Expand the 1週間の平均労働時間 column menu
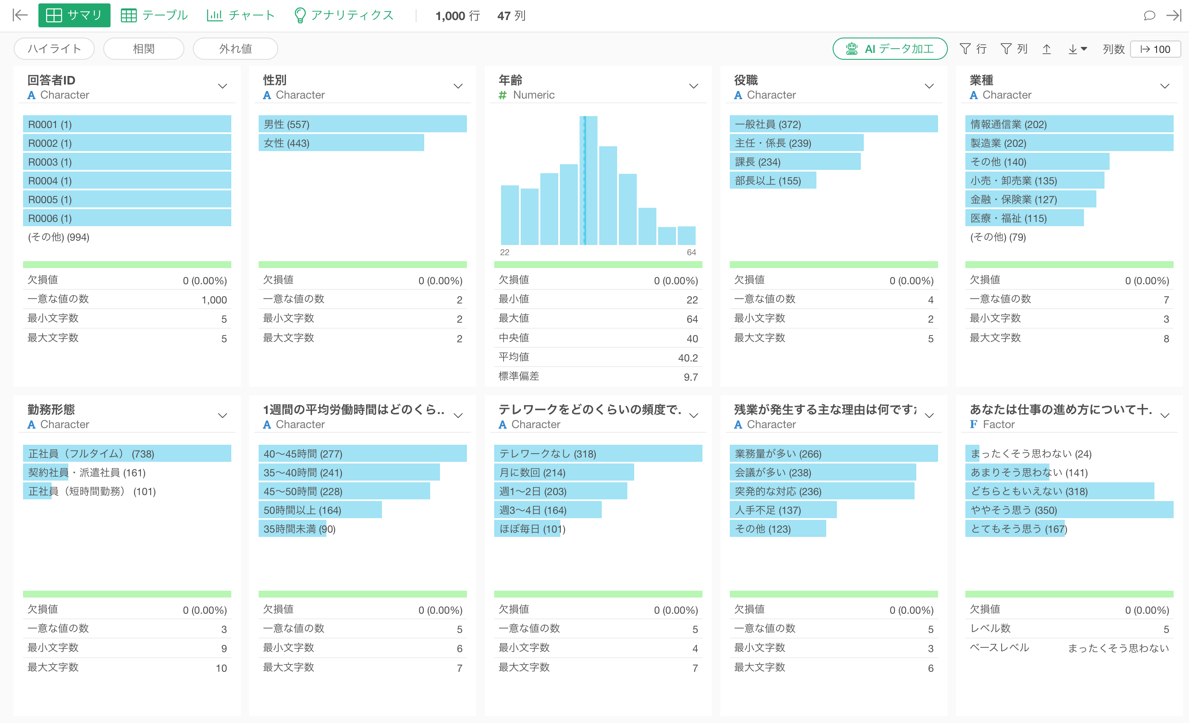Image resolution: width=1189 pixels, height=723 pixels. 458,416
